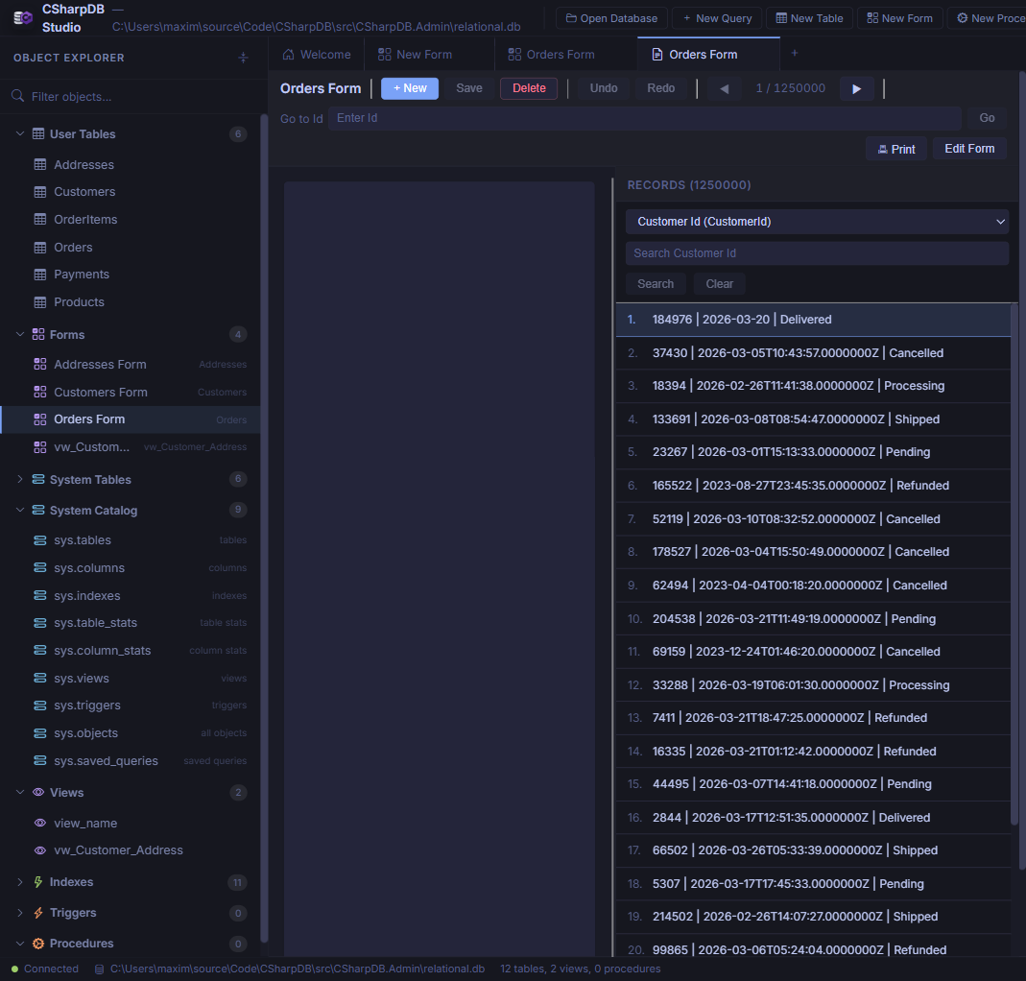Select the sys.triggers catalog icon
The width and height of the screenshot is (1026, 981).
(41, 706)
